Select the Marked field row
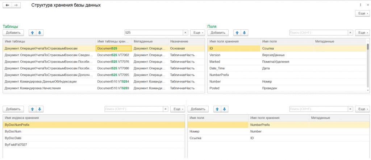Screen dimensions: 371x160 [287, 62]
